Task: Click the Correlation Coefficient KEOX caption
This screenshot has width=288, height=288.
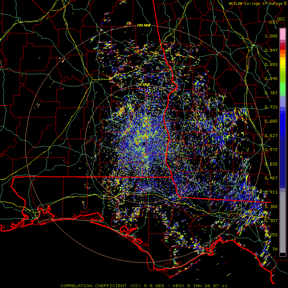Action: 144,286
